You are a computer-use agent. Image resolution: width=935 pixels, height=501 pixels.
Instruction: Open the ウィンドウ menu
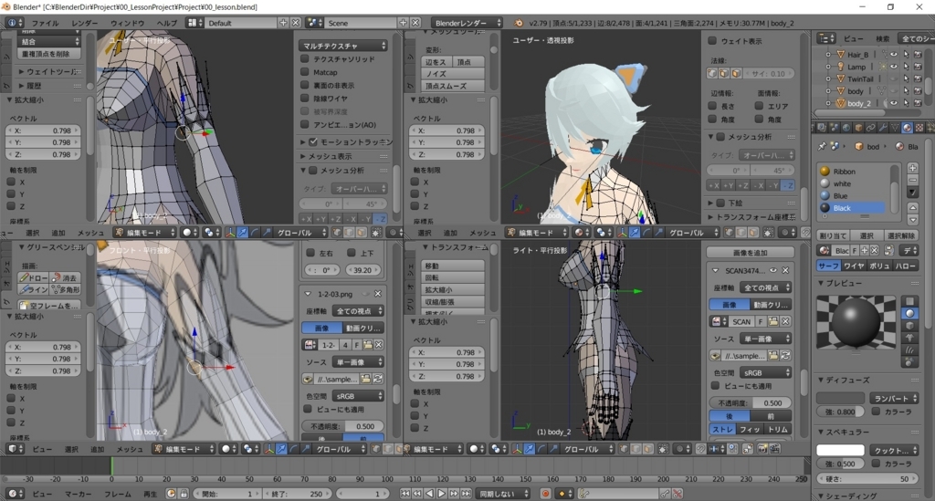(127, 23)
